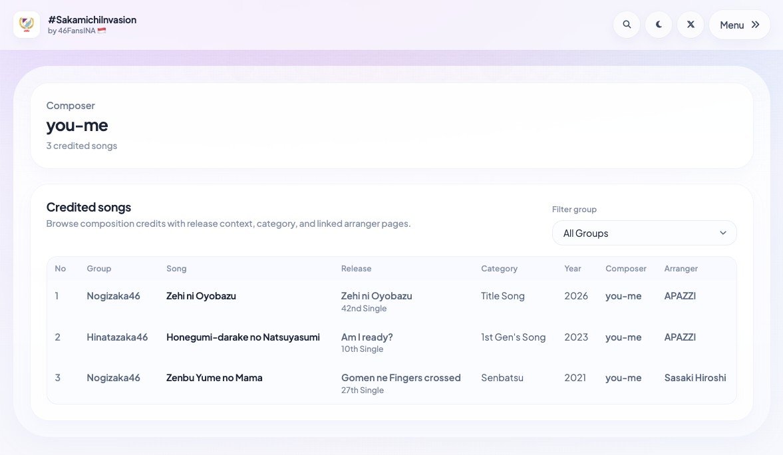
Task: Click the Song column header
Action: (176, 268)
